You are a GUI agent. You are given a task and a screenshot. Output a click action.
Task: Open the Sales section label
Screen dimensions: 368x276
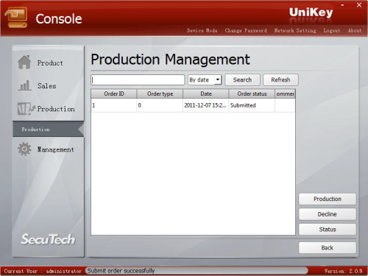tap(47, 86)
